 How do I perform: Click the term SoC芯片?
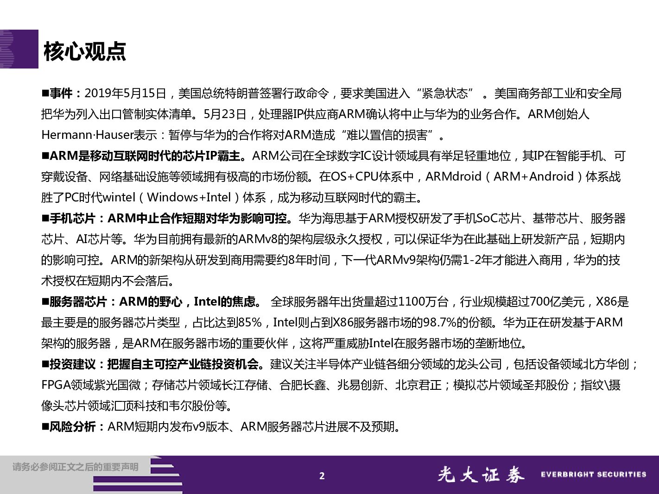pyautogui.click(x=499, y=219)
